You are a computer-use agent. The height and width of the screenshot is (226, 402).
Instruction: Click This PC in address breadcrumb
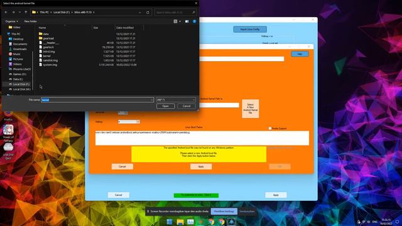pyautogui.click(x=44, y=13)
